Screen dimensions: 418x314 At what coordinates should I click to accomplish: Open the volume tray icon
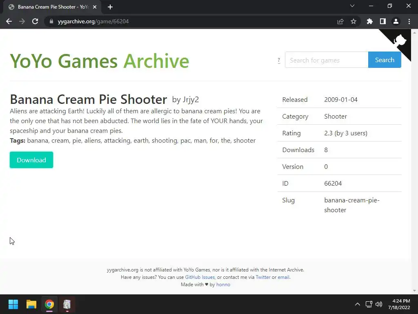tap(379, 304)
